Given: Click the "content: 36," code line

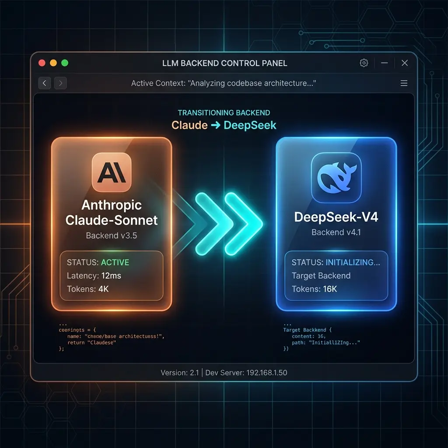Looking at the screenshot, I should pyautogui.click(x=308, y=336).
